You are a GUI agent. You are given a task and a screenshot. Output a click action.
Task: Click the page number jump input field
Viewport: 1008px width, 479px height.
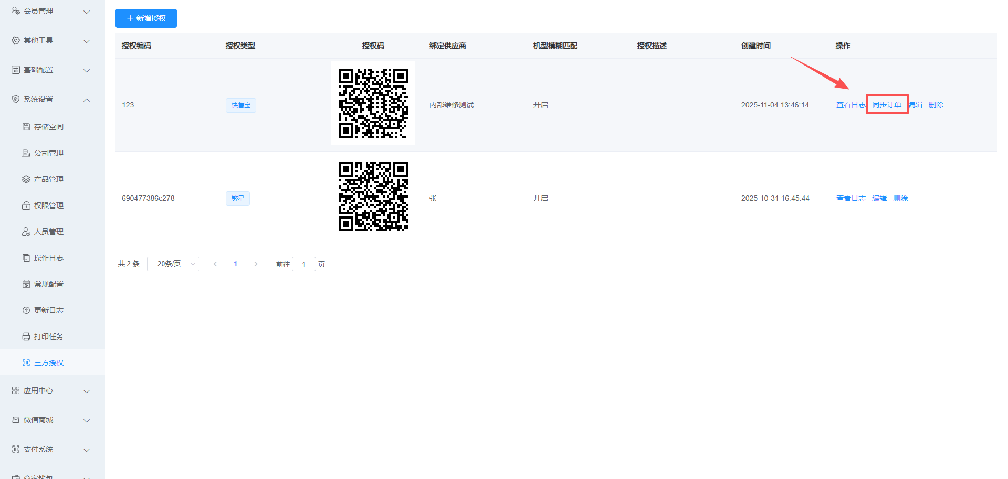[x=303, y=264]
